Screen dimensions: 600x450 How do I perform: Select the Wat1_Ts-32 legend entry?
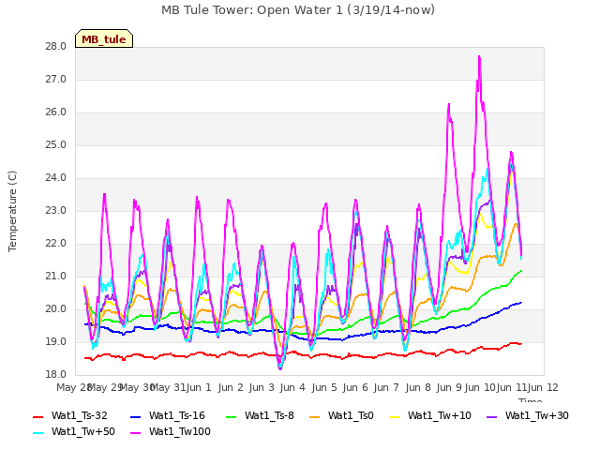70,415
